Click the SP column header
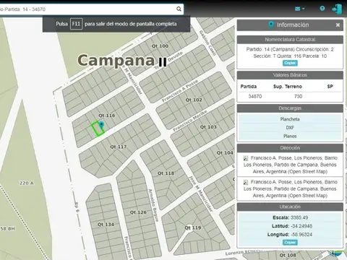 tap(330, 87)
